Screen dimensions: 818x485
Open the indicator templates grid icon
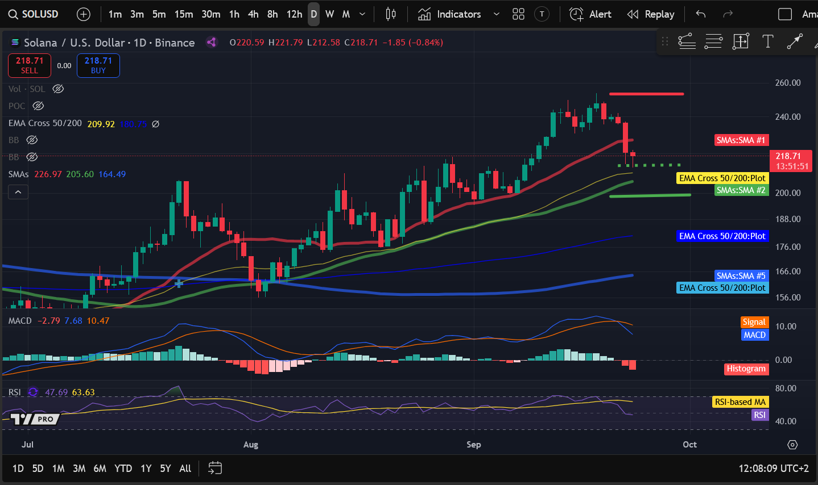coord(518,14)
